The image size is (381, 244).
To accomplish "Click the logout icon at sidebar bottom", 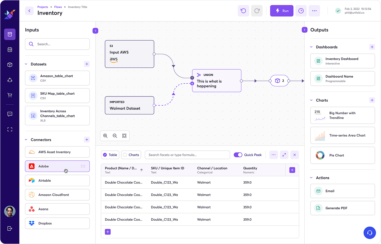I will (10, 228).
